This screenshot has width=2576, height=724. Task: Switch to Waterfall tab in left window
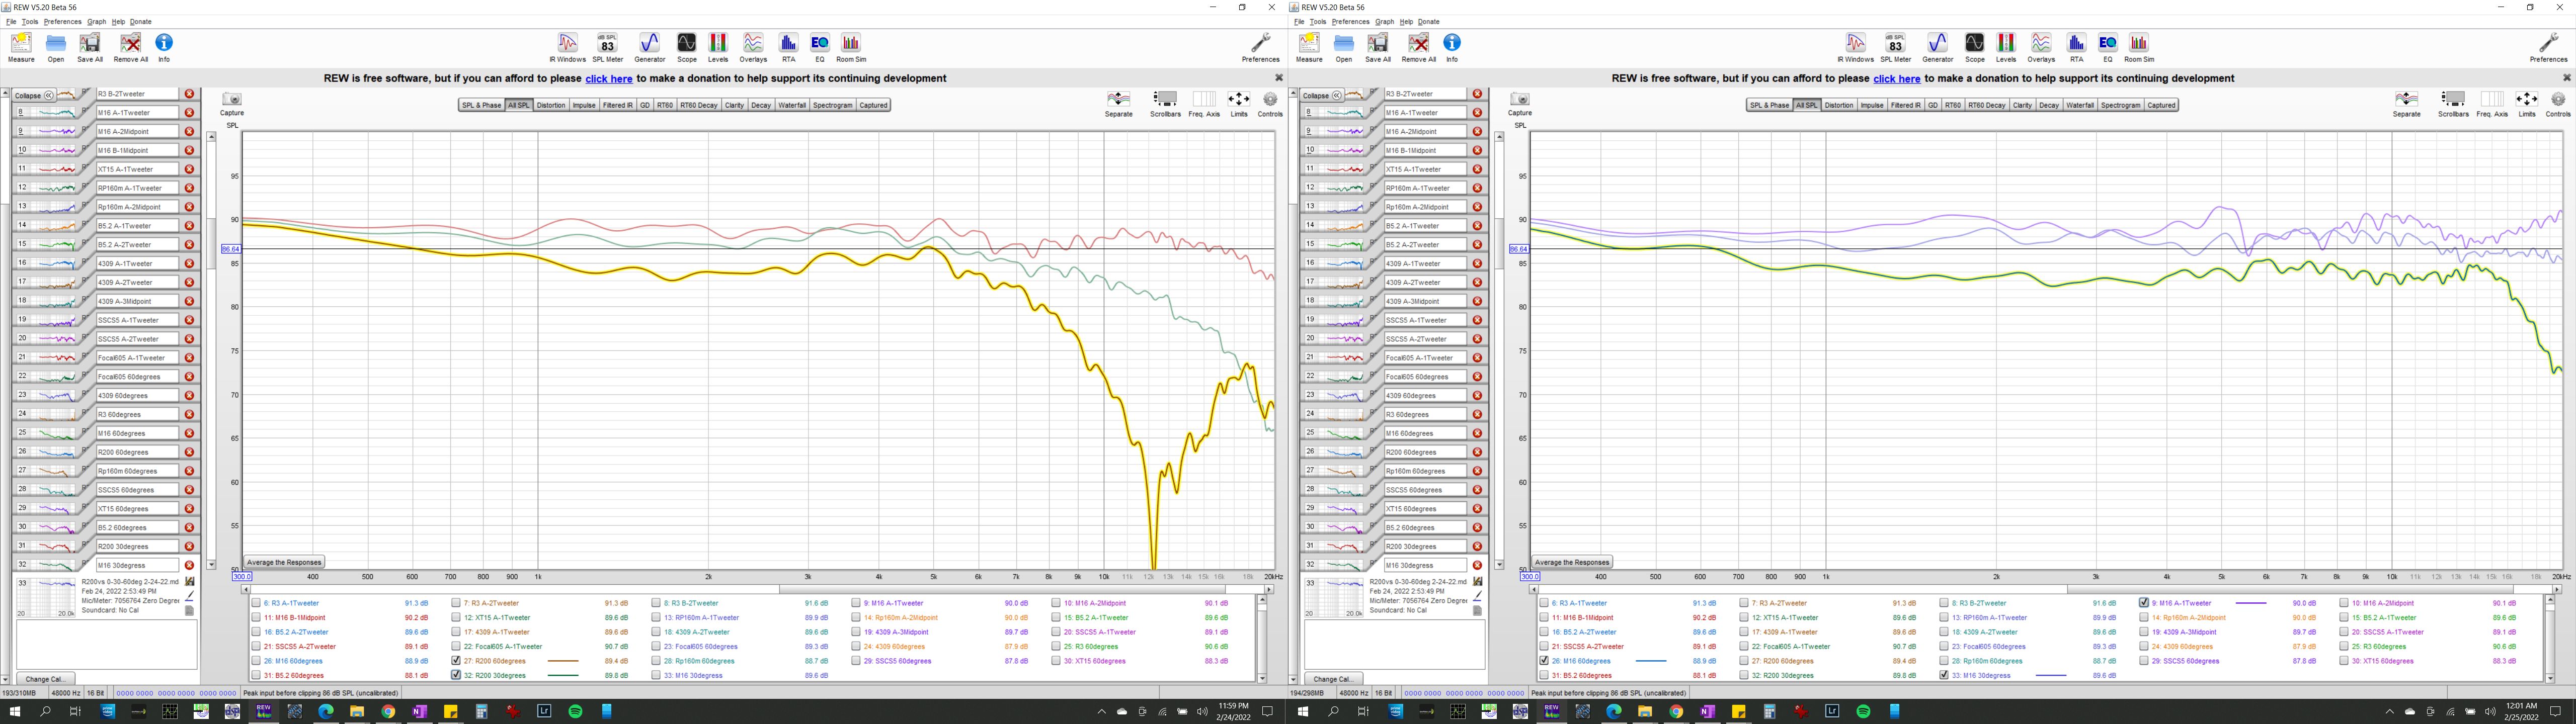coord(792,105)
